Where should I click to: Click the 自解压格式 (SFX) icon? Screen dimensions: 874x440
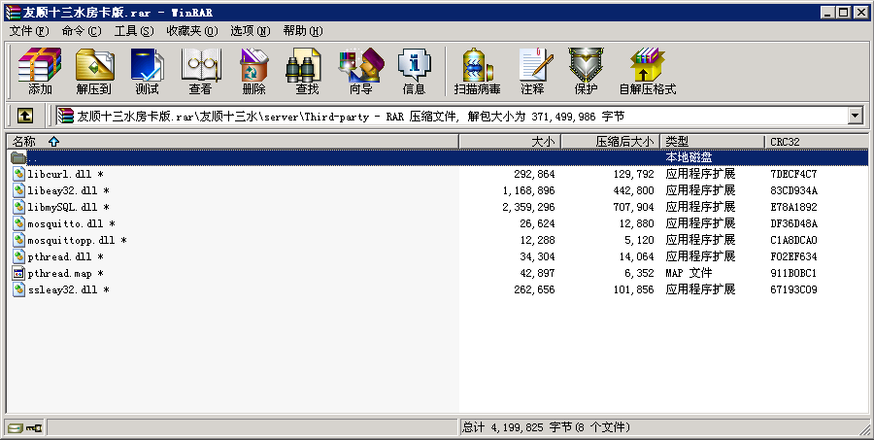point(647,72)
